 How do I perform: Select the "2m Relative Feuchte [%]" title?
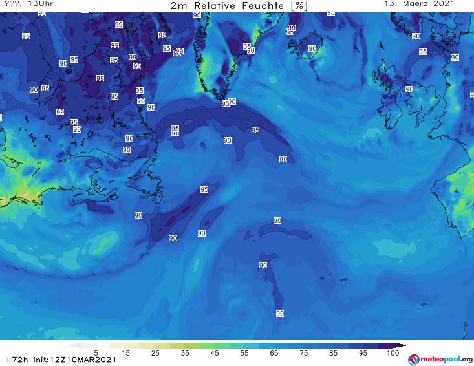239,6
